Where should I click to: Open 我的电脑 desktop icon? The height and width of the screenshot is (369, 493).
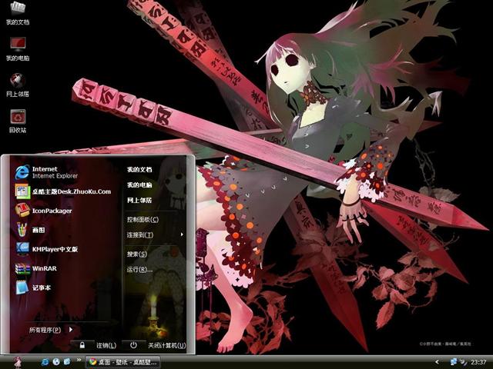(x=18, y=48)
